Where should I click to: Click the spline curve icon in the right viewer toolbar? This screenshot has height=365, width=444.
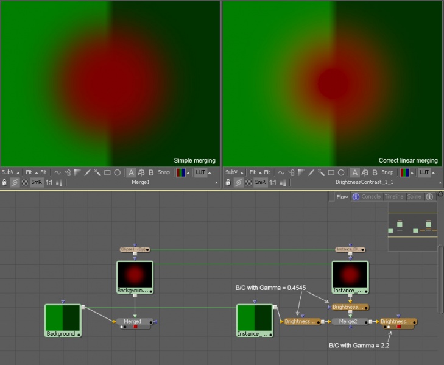tap(281, 172)
